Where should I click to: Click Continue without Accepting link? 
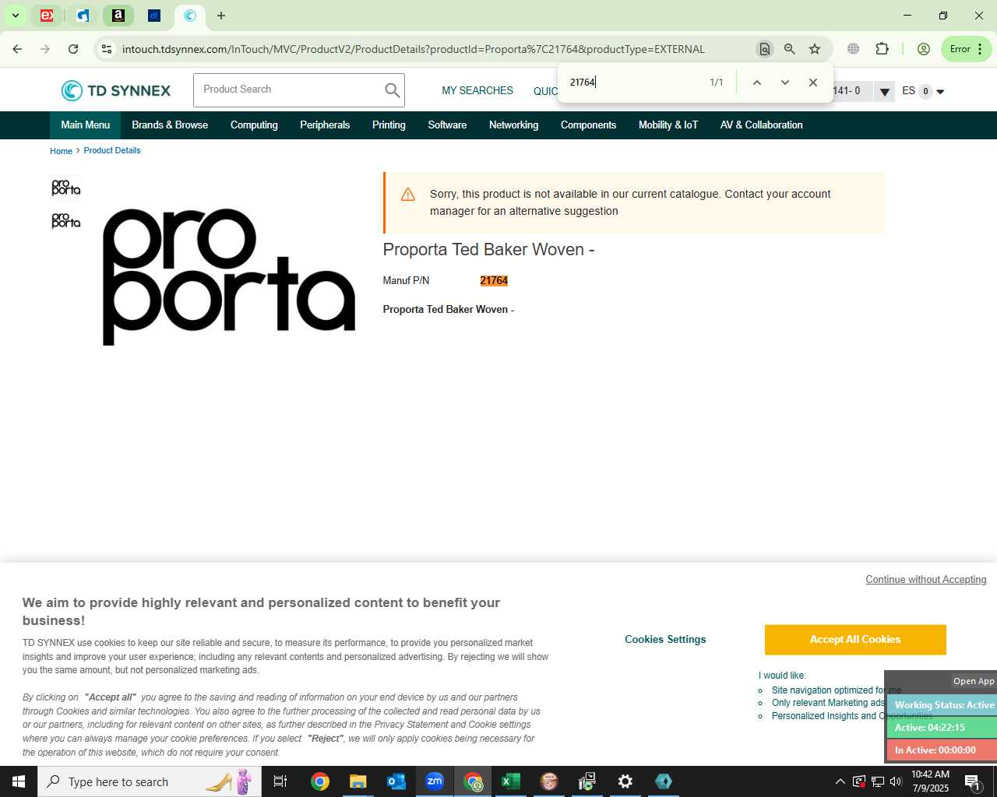click(926, 580)
